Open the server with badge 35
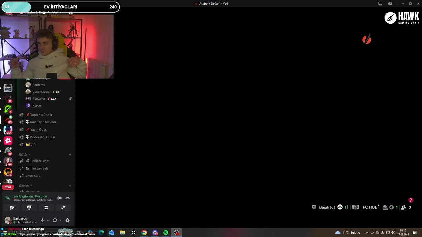The width and height of the screenshot is (422, 237). 8,119
